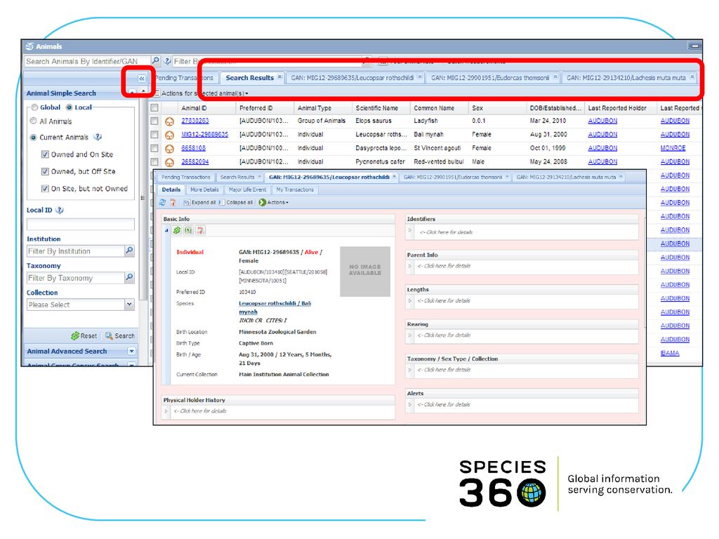The image size is (719, 539).
Task: Open the My Transactions tab
Action: (x=295, y=189)
